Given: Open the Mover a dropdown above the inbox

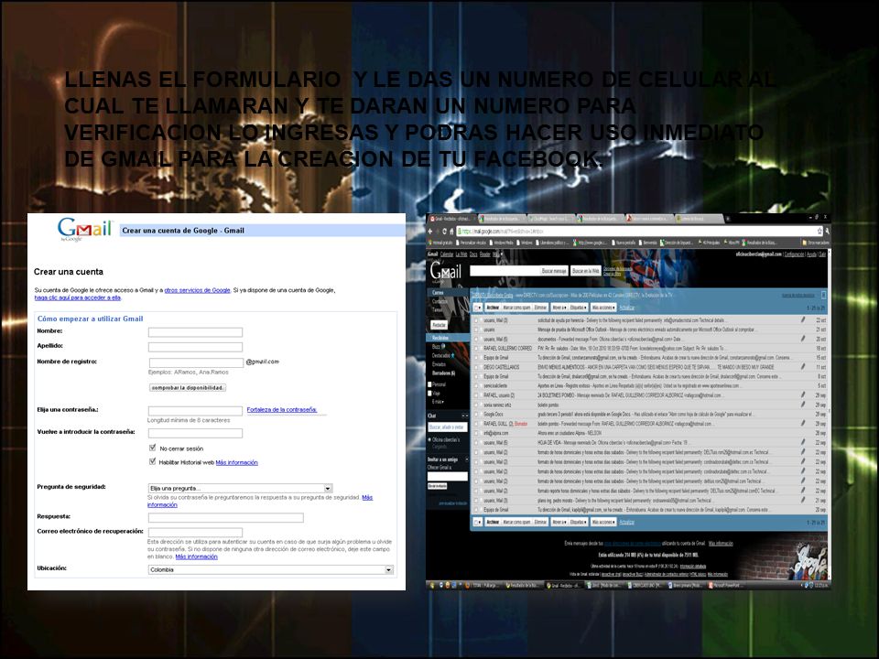Looking at the screenshot, I should [559, 308].
